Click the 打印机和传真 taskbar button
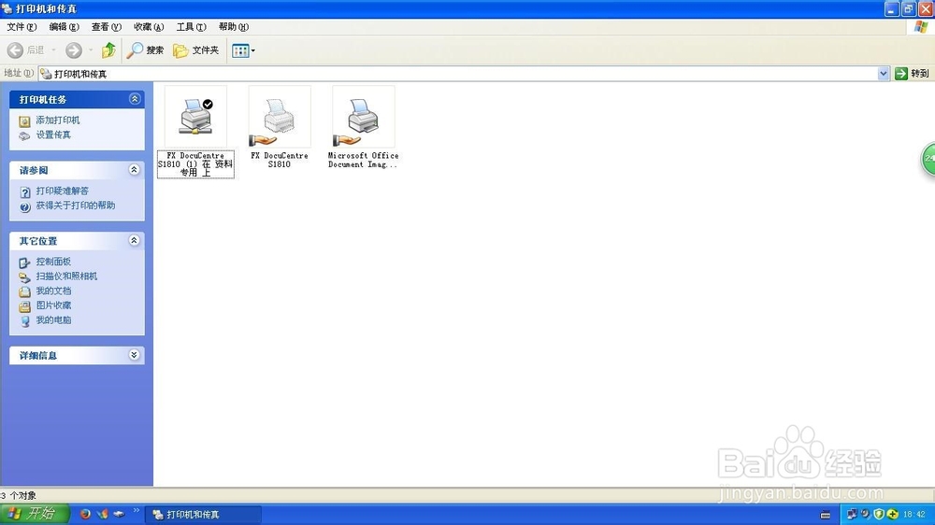 (x=203, y=515)
